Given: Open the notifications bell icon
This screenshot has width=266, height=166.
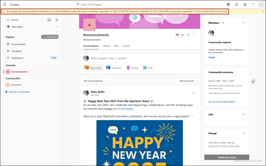Looking at the screenshot, I should (57, 20).
